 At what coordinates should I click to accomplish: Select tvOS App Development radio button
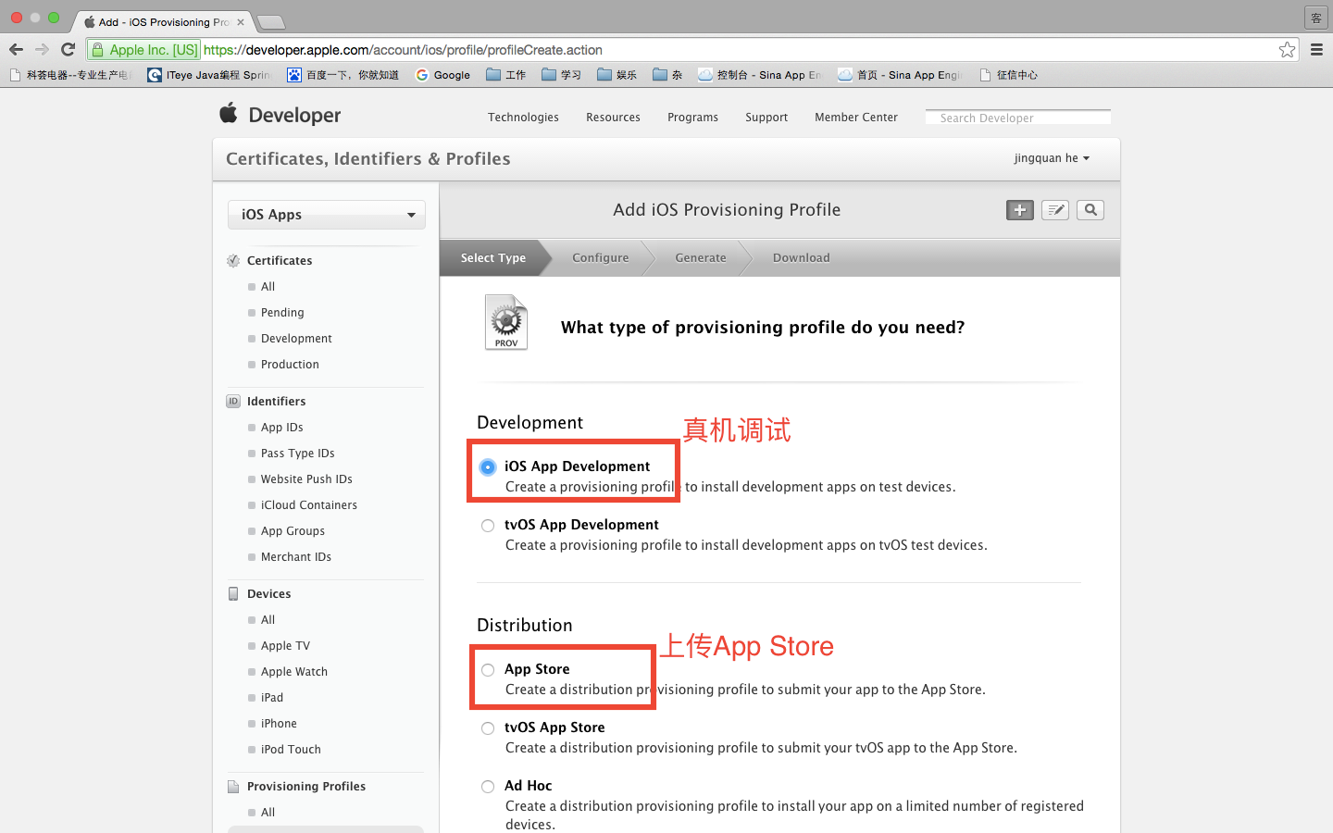click(488, 526)
